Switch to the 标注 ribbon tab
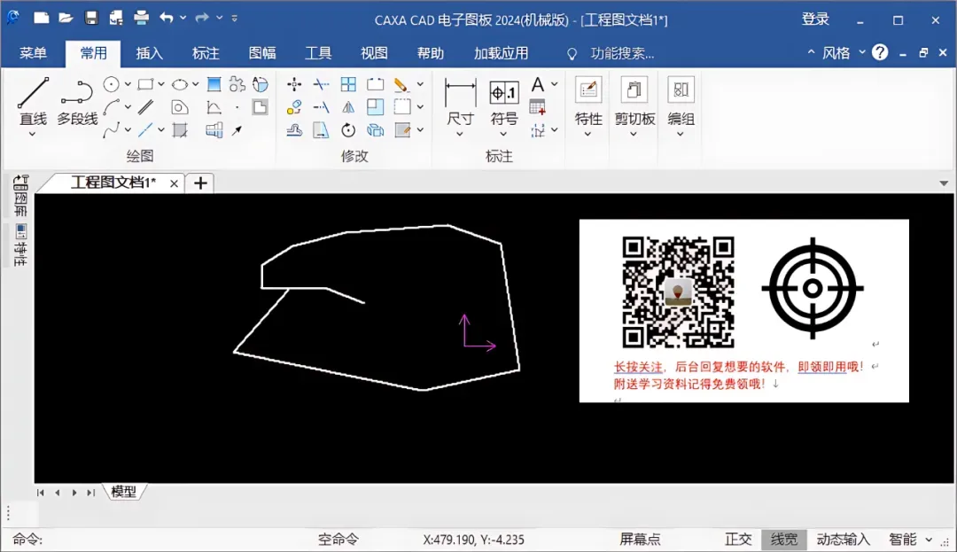Viewport: 957px width, 552px height. tap(206, 53)
